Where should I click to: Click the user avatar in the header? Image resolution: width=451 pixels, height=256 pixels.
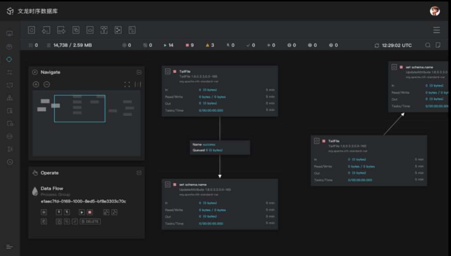[435, 11]
